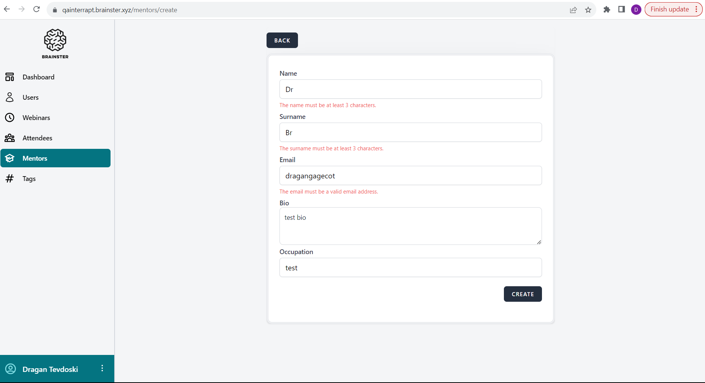705x383 pixels.
Task: Reload the page using refresh icon
Action: click(36, 9)
